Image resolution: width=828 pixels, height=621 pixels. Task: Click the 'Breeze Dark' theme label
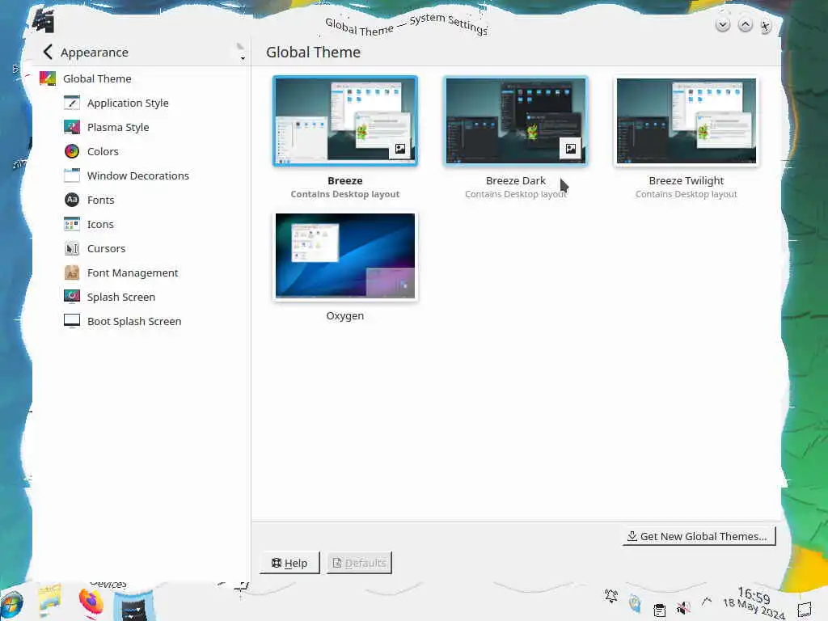pyautogui.click(x=515, y=180)
